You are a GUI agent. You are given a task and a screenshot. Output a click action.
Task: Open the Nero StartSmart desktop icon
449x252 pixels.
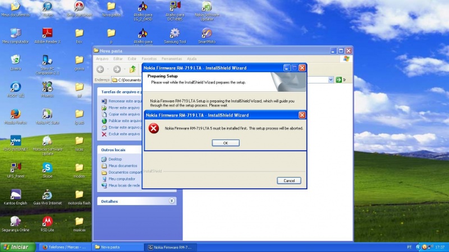(79, 9)
